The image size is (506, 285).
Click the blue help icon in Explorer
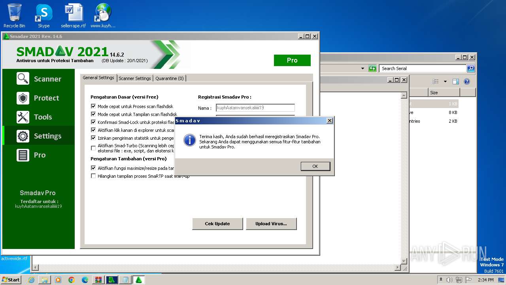point(467,82)
